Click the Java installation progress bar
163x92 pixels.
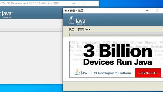pos(116,34)
